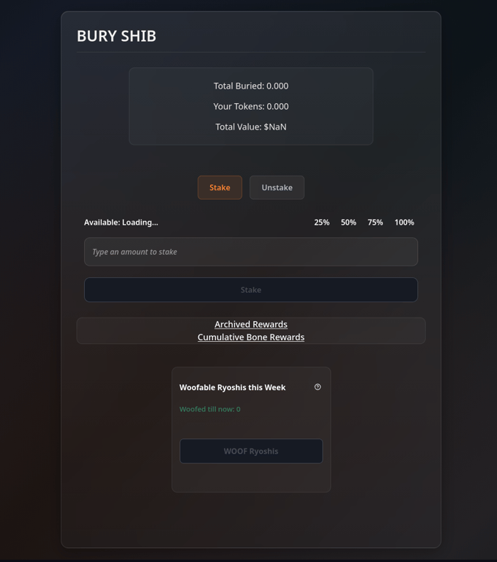Image resolution: width=497 pixels, height=562 pixels.
Task: Click the Total Value $NaN text
Action: coord(251,127)
